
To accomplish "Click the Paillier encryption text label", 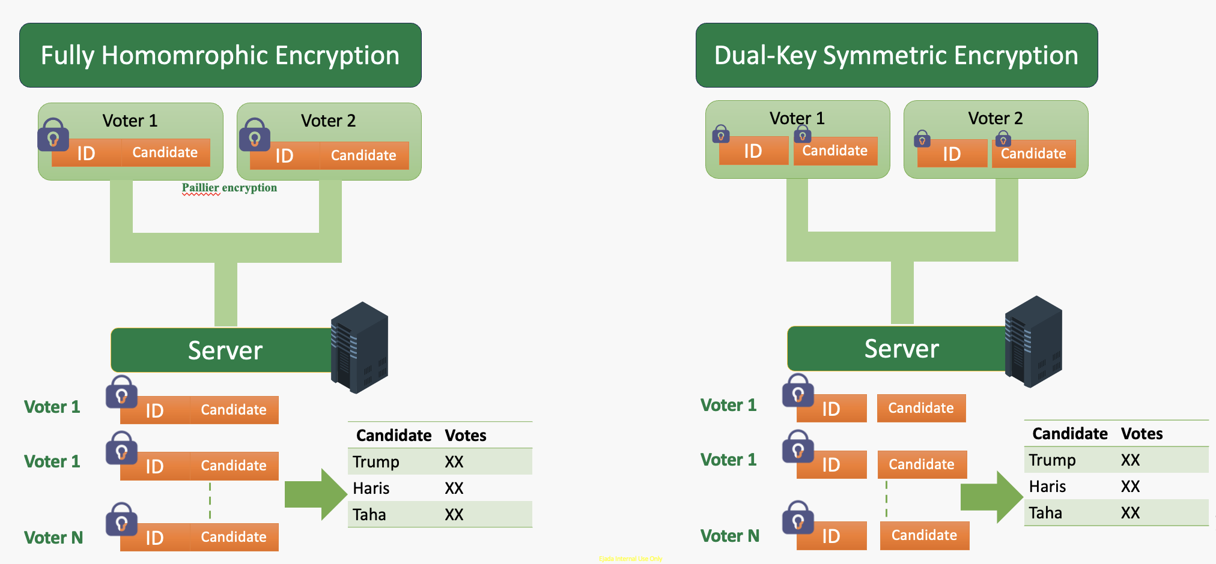I will (x=230, y=188).
